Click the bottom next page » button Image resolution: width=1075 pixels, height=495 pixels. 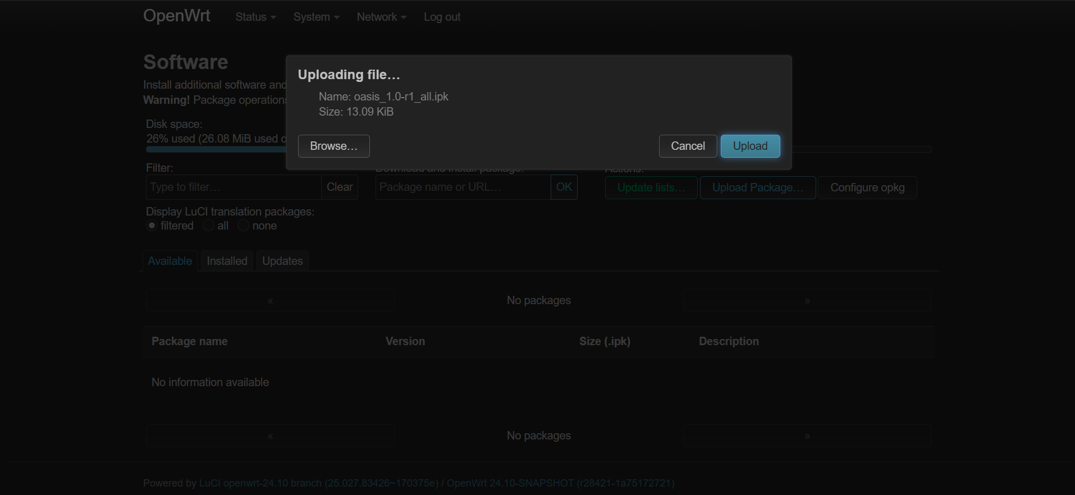click(807, 436)
